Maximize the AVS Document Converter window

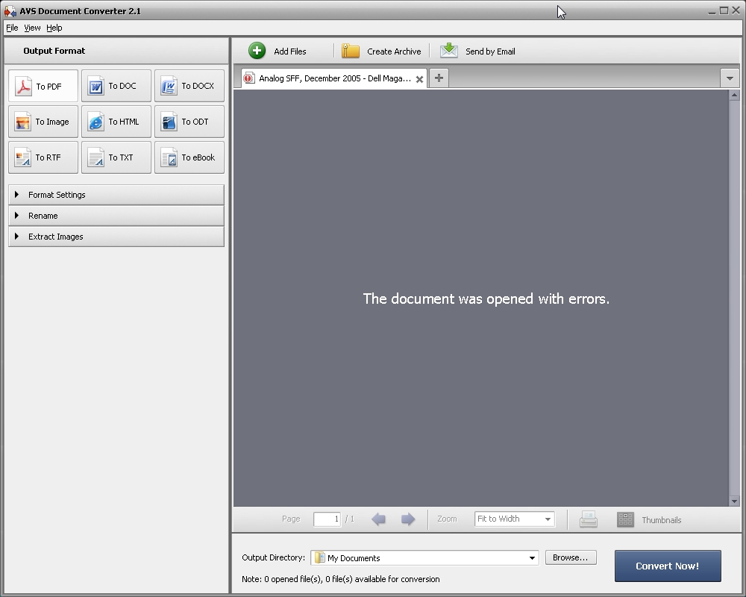point(724,10)
